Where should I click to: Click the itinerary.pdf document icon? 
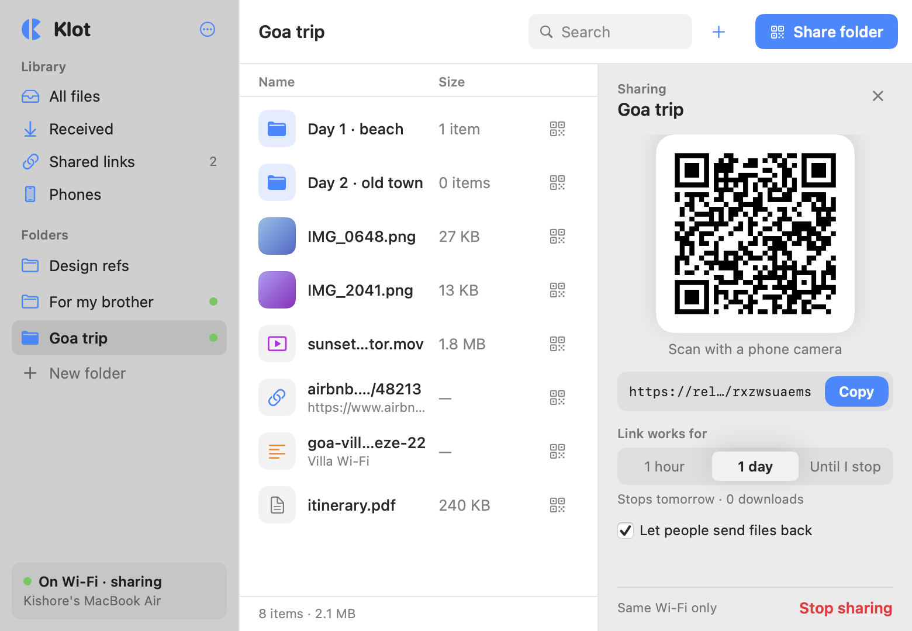tap(277, 505)
